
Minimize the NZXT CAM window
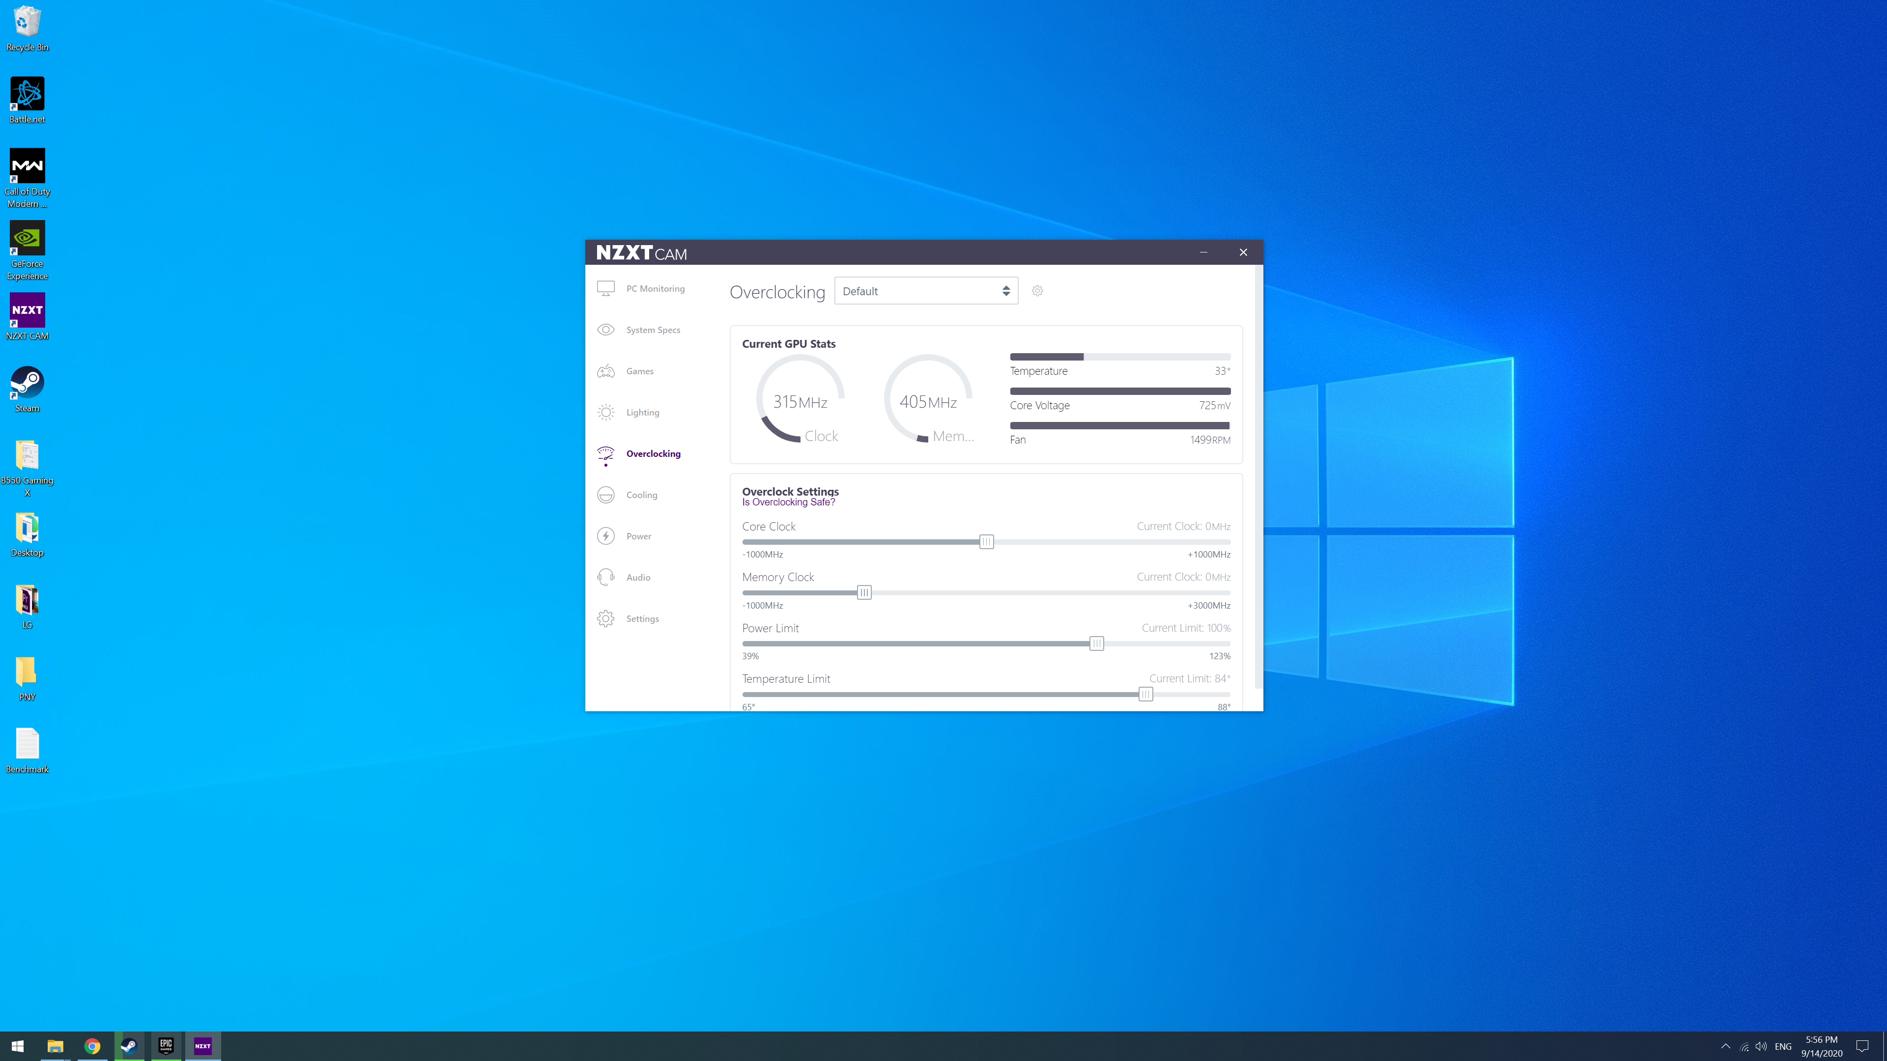pos(1203,252)
